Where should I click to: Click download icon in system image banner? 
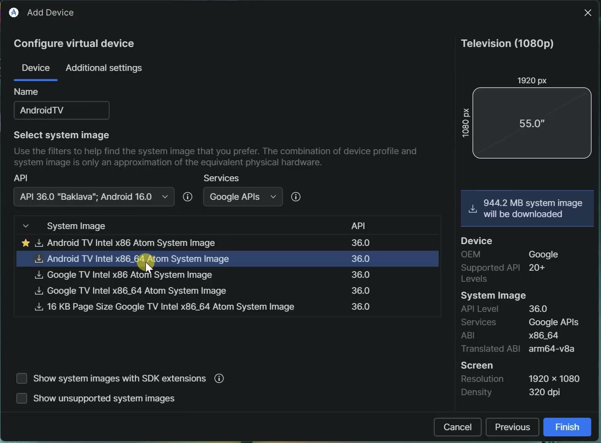473,209
